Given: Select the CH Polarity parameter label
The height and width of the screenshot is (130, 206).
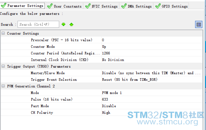Looking at the screenshot, I should click(x=42, y=113).
